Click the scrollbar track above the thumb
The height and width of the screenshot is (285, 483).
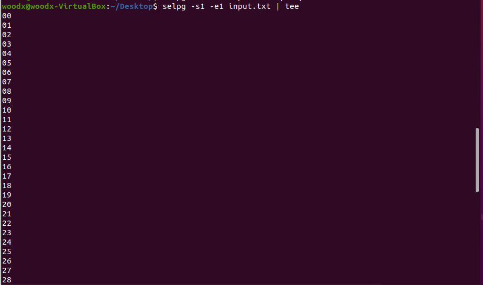[x=477, y=64]
